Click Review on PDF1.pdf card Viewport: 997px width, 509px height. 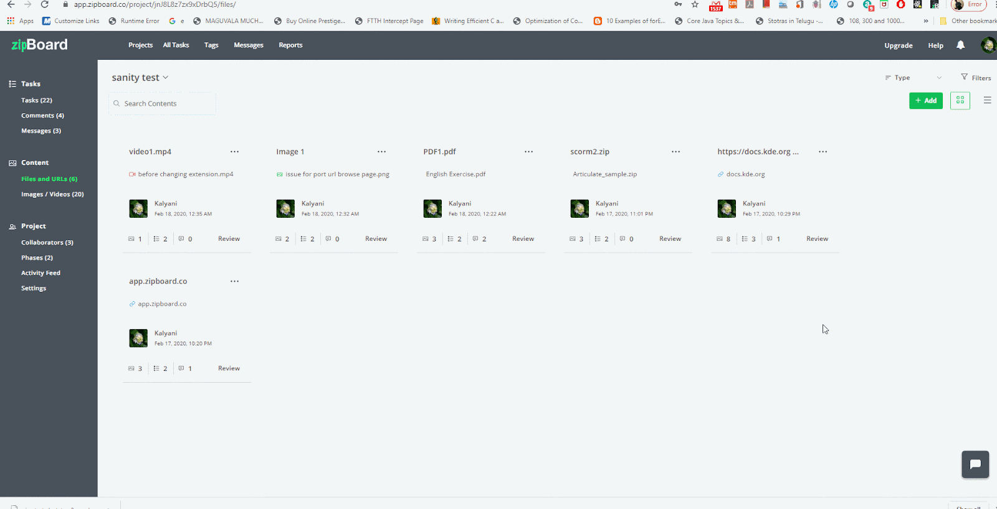click(523, 239)
